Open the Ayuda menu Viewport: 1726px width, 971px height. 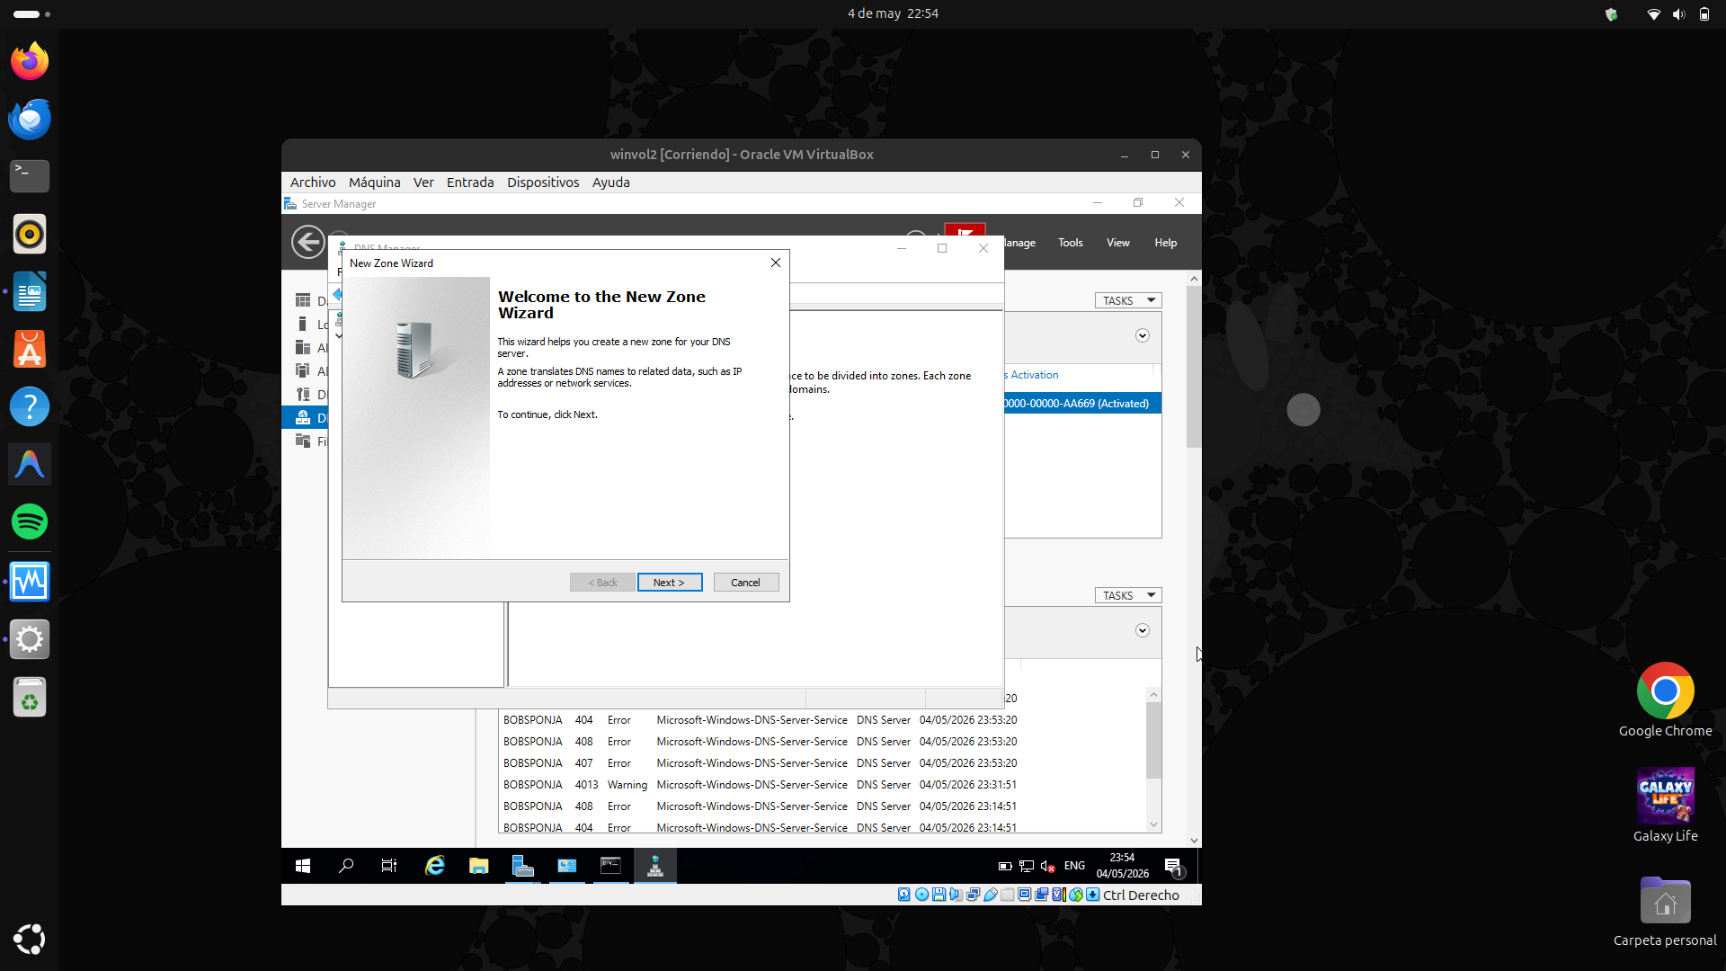(611, 182)
